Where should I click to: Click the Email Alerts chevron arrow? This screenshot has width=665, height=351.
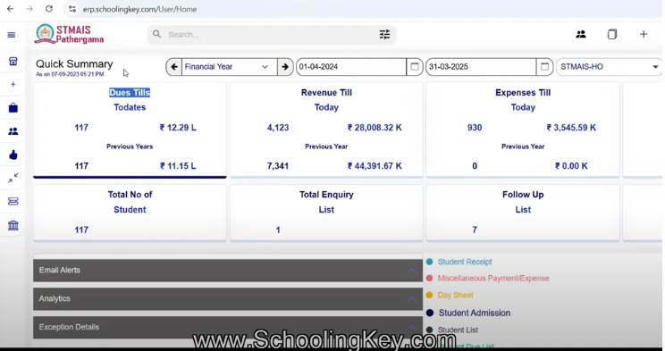coord(411,271)
